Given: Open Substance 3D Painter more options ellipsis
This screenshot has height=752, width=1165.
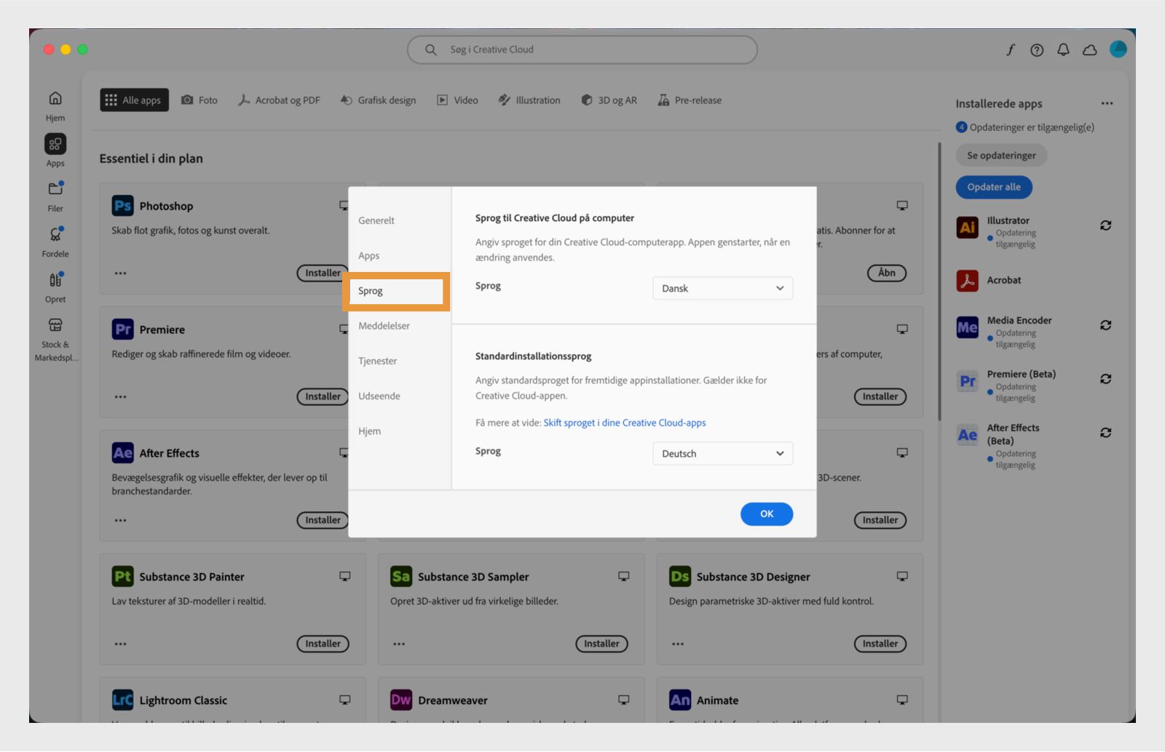Looking at the screenshot, I should point(120,644).
